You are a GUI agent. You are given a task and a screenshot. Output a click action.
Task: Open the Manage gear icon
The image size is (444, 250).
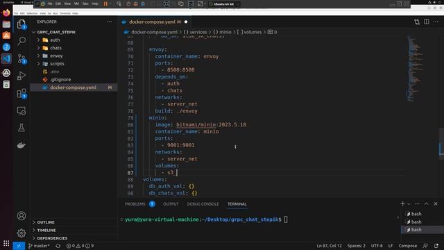click(x=22, y=233)
